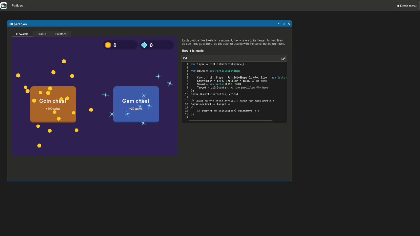
Task: Select the Emitters tab
Action: (x=61, y=34)
